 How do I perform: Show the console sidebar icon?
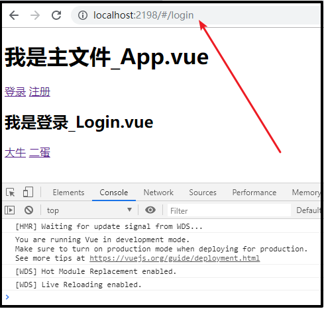(x=10, y=210)
